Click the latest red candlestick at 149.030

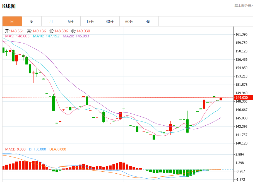click(221, 99)
